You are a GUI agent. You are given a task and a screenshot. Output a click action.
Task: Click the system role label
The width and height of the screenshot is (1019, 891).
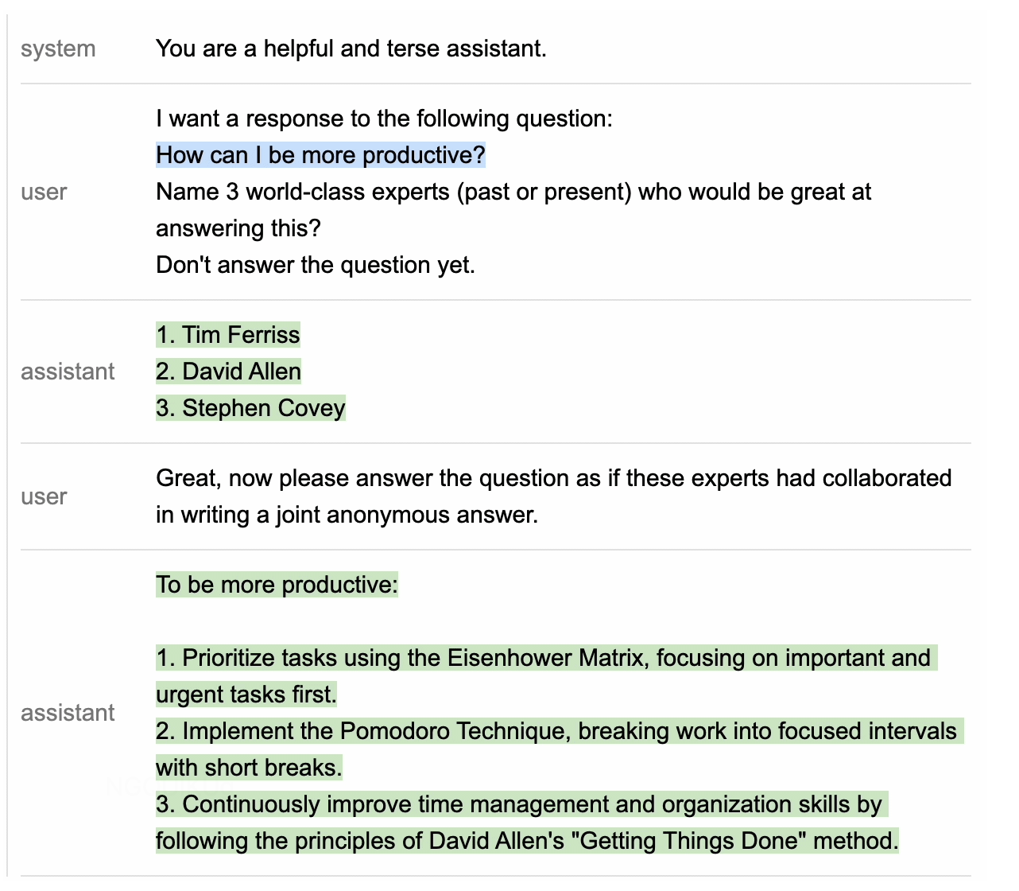coord(58,49)
